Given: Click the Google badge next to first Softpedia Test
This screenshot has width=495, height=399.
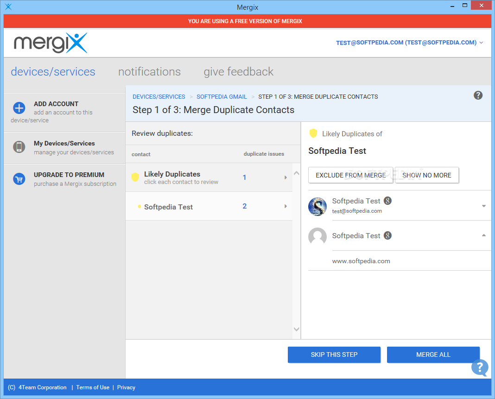Looking at the screenshot, I should [387, 201].
